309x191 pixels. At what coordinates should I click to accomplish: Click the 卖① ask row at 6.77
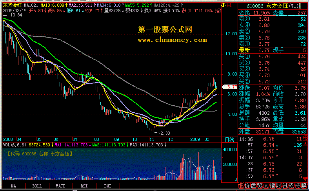coord(273,44)
